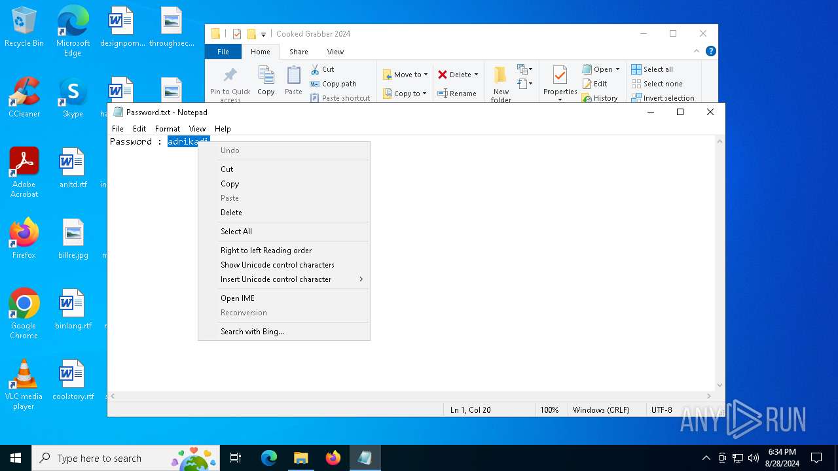The image size is (838, 471).
Task: Open Notepad Edit menu
Action: pyautogui.click(x=139, y=129)
